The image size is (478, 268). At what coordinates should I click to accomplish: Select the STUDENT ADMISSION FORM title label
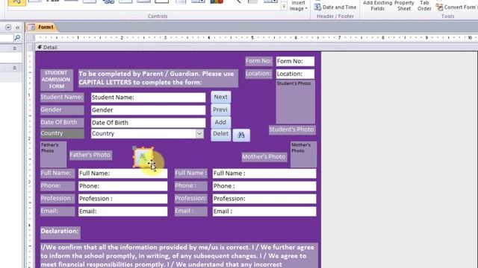coord(57,80)
